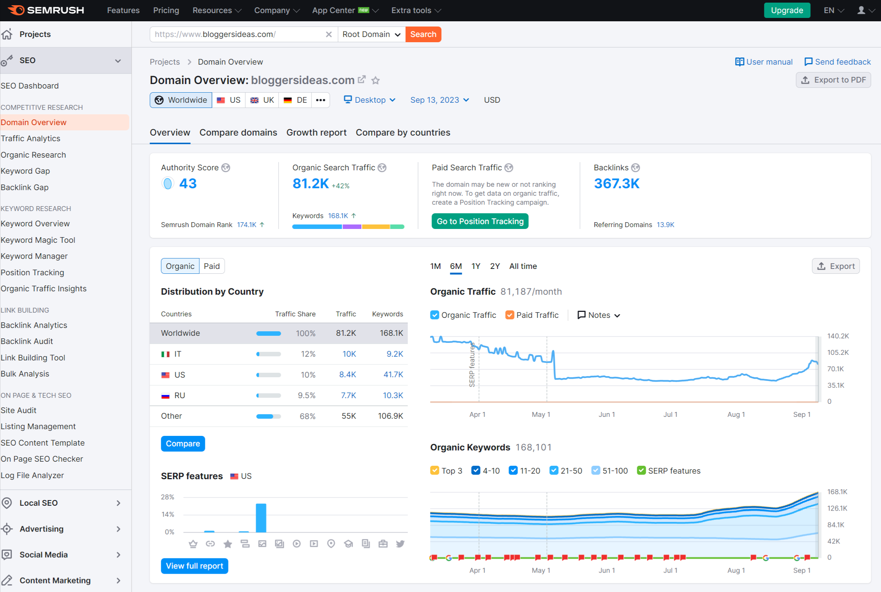The height and width of the screenshot is (592, 881).
Task: Click the more countries ellipsis button
Action: (x=320, y=100)
